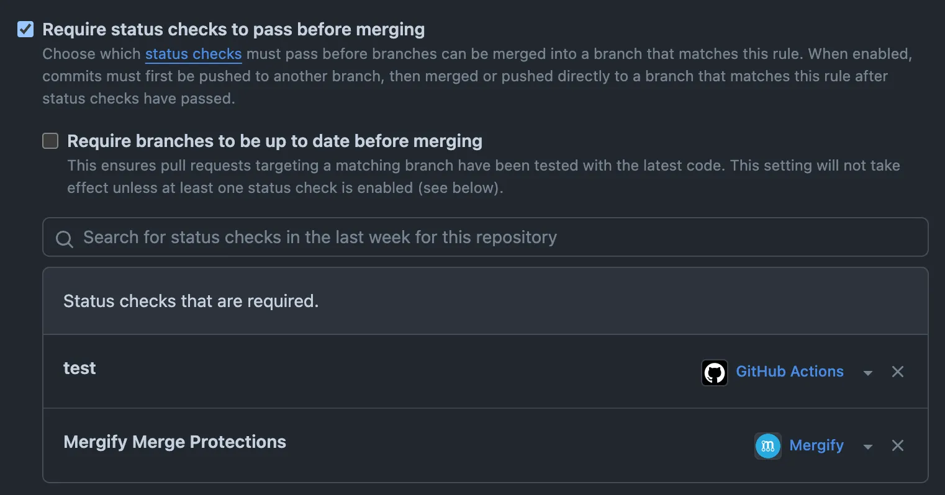Click the magnifying glass search icon
This screenshot has width=945, height=495.
[64, 238]
